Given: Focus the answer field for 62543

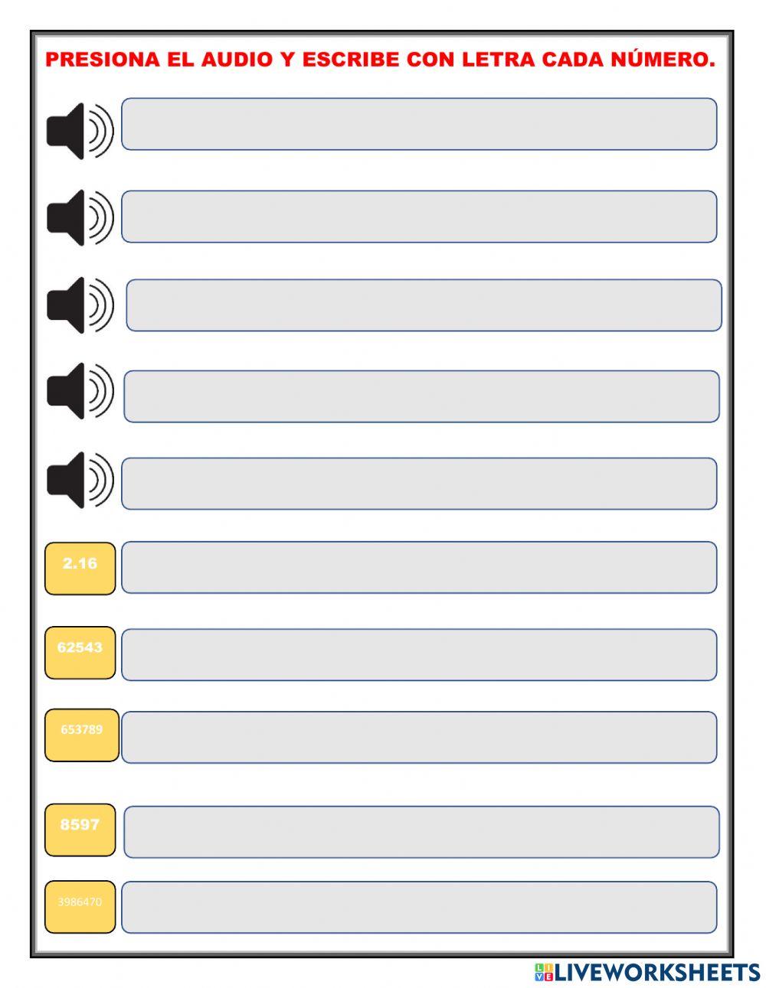Looking at the screenshot, I should tap(419, 655).
